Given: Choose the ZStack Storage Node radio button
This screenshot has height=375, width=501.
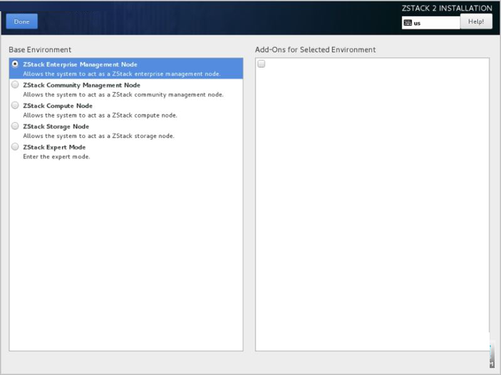Looking at the screenshot, I should pyautogui.click(x=14, y=126).
